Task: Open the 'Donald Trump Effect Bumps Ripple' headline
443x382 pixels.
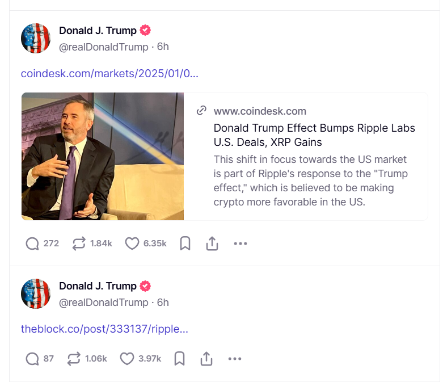Action: pyautogui.click(x=314, y=135)
